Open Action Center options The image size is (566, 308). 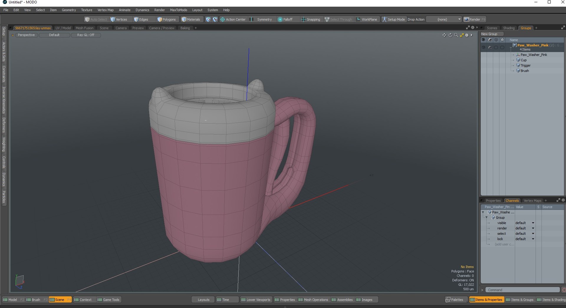pos(233,19)
